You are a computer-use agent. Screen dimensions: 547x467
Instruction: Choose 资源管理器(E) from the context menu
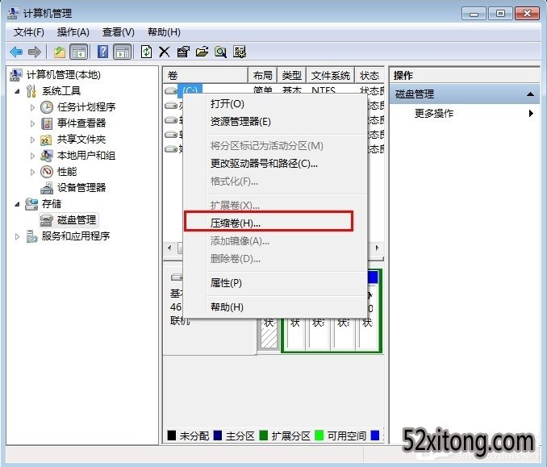[276, 122]
